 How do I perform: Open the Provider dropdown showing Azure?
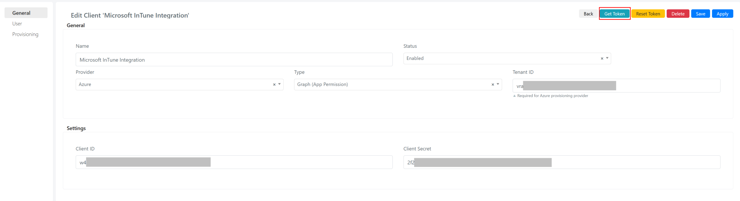(x=180, y=84)
